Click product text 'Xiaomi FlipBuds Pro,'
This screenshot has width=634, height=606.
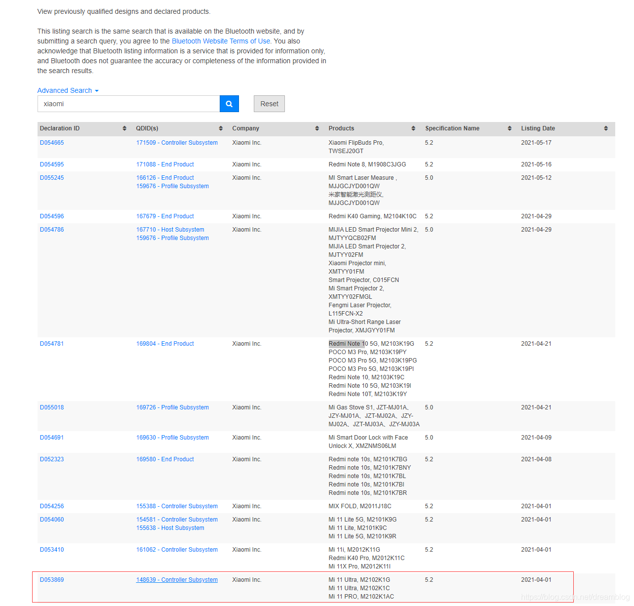click(356, 143)
